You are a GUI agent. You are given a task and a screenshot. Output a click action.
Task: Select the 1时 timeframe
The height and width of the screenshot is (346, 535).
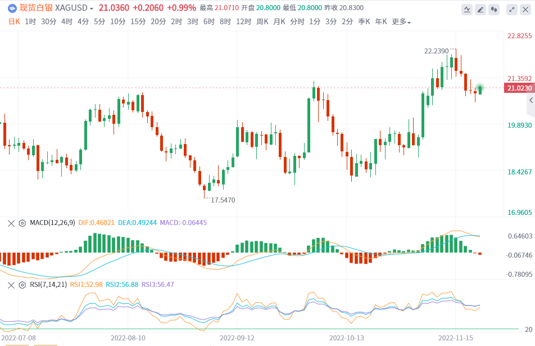click(x=30, y=22)
